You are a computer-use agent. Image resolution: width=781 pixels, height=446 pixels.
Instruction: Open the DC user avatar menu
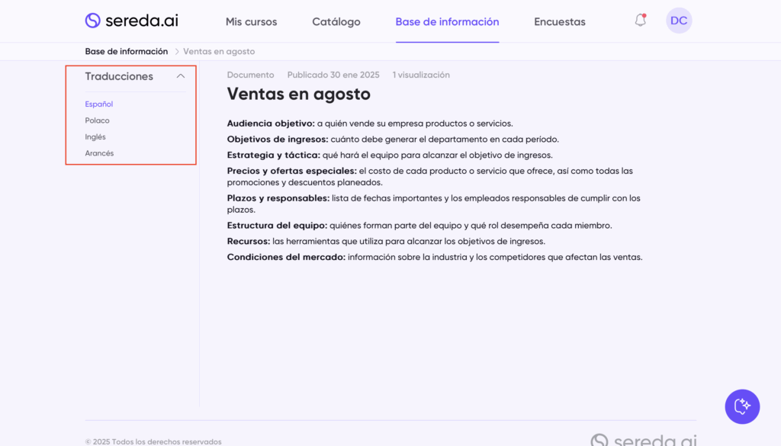point(678,21)
